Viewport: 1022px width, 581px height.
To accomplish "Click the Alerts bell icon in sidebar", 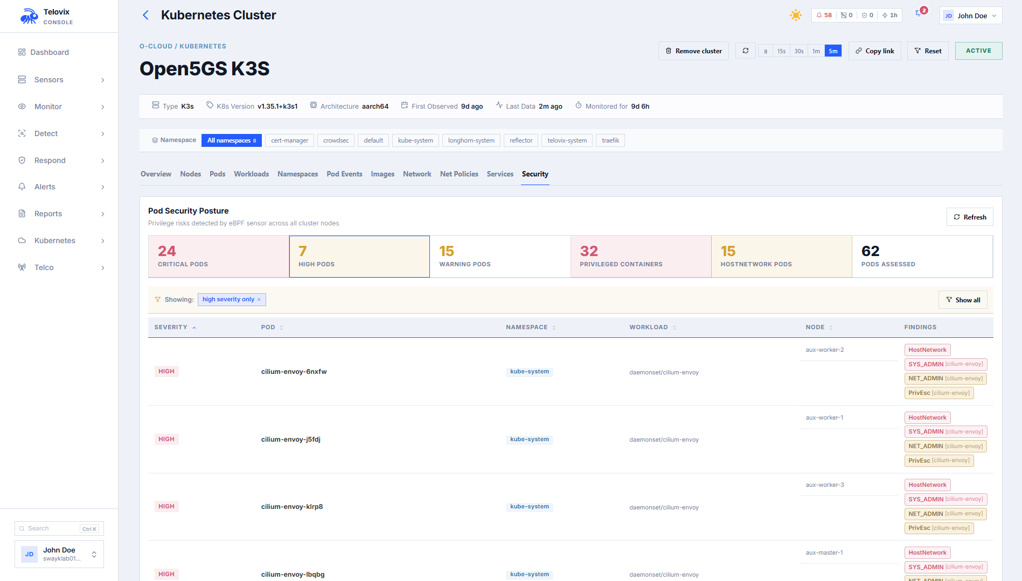I will click(x=22, y=187).
